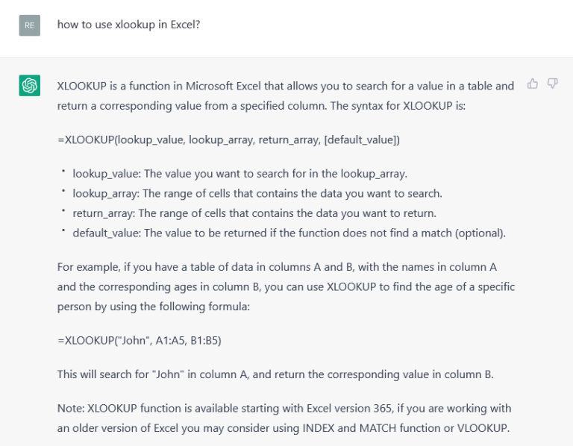Click the thumbs down icon on the response

[552, 84]
